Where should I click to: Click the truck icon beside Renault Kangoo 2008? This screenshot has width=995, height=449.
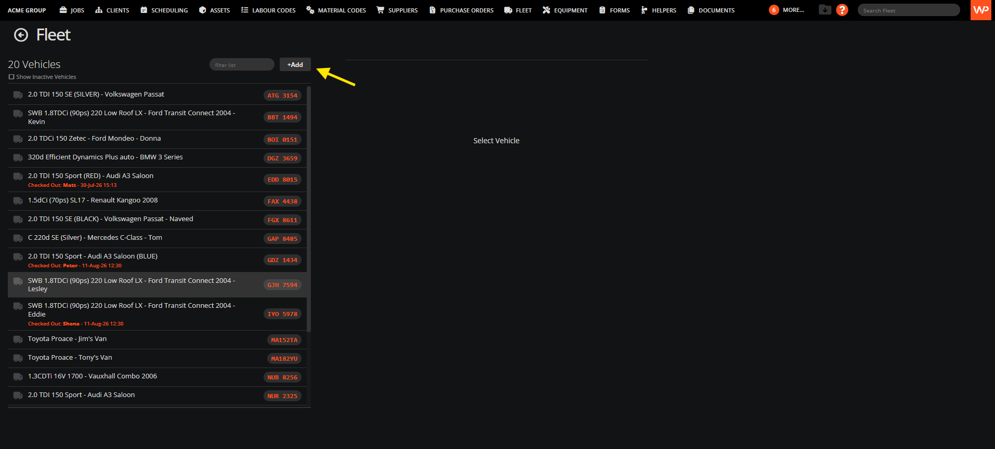[18, 201]
